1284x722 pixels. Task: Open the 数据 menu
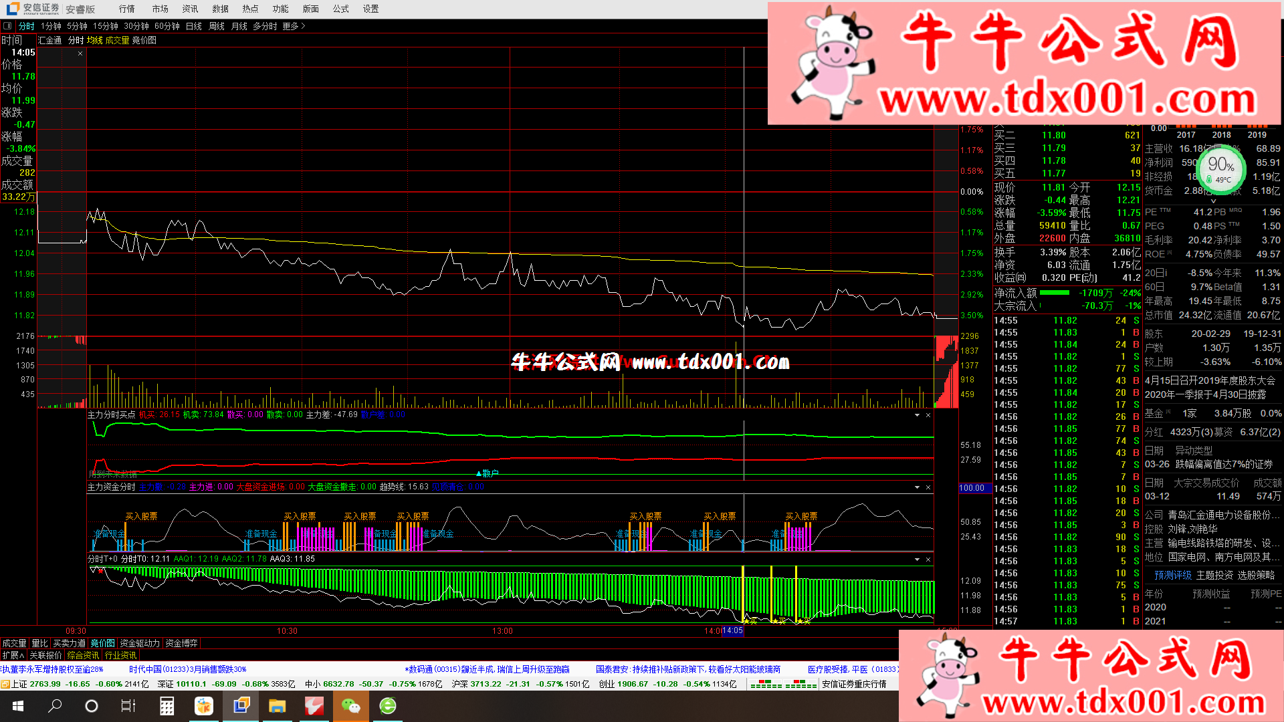(220, 9)
